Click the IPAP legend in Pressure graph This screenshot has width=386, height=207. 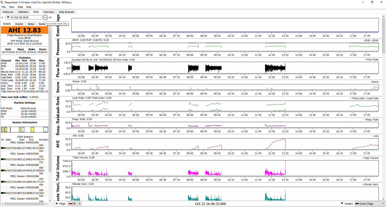pyautogui.click(x=366, y=41)
